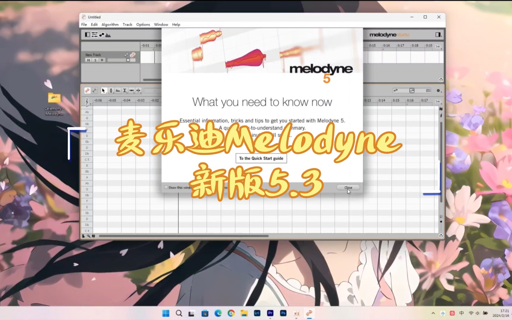Screen dimensions: 512x320
Task: Open taskbar Search
Action: (x=179, y=313)
